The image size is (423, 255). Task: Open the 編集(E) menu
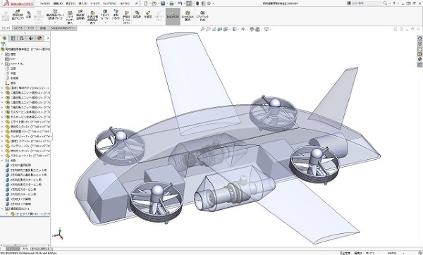[58, 4]
